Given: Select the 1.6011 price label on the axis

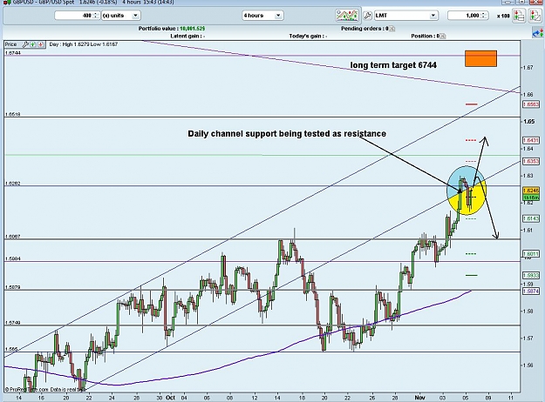Looking at the screenshot, I should click(x=531, y=254).
